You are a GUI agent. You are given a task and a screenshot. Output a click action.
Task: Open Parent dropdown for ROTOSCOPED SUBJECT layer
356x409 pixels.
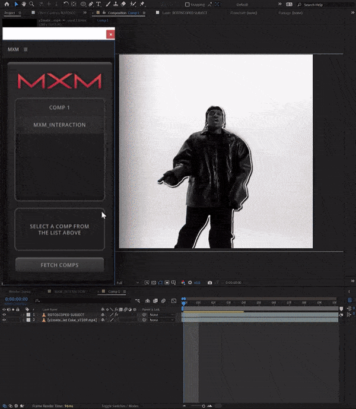click(x=159, y=315)
